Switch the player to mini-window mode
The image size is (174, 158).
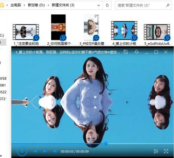126,52
